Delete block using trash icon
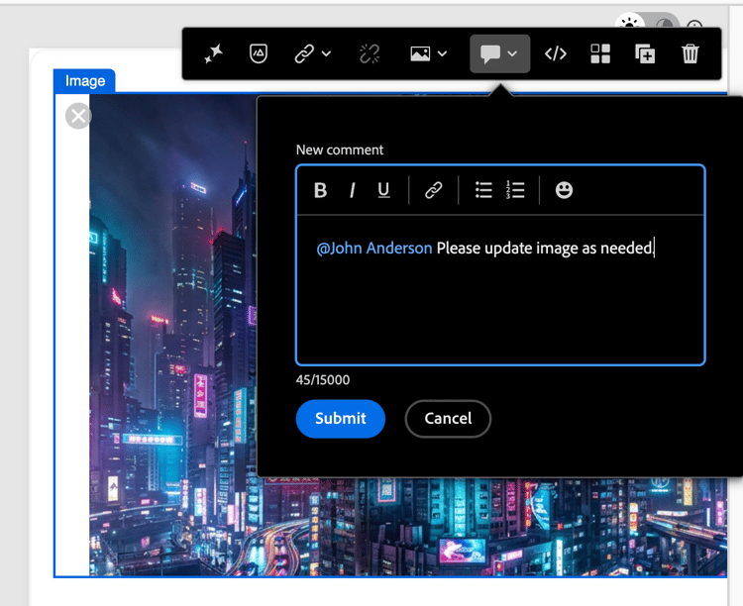The width and height of the screenshot is (743, 606). click(x=690, y=53)
